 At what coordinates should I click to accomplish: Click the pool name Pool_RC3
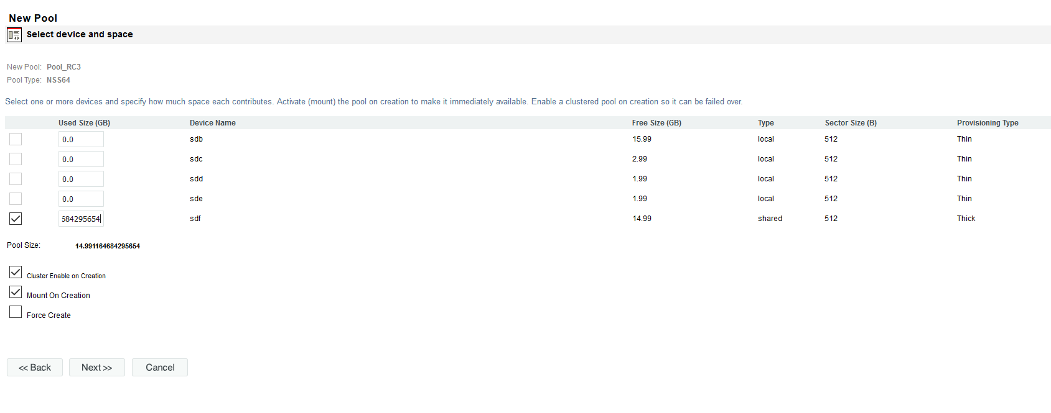point(63,67)
